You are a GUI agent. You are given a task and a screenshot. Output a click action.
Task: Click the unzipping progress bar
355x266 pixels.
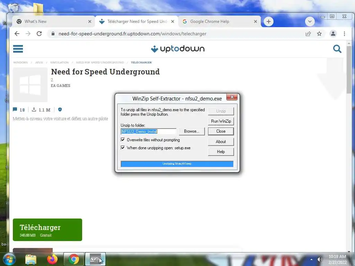[x=177, y=164]
